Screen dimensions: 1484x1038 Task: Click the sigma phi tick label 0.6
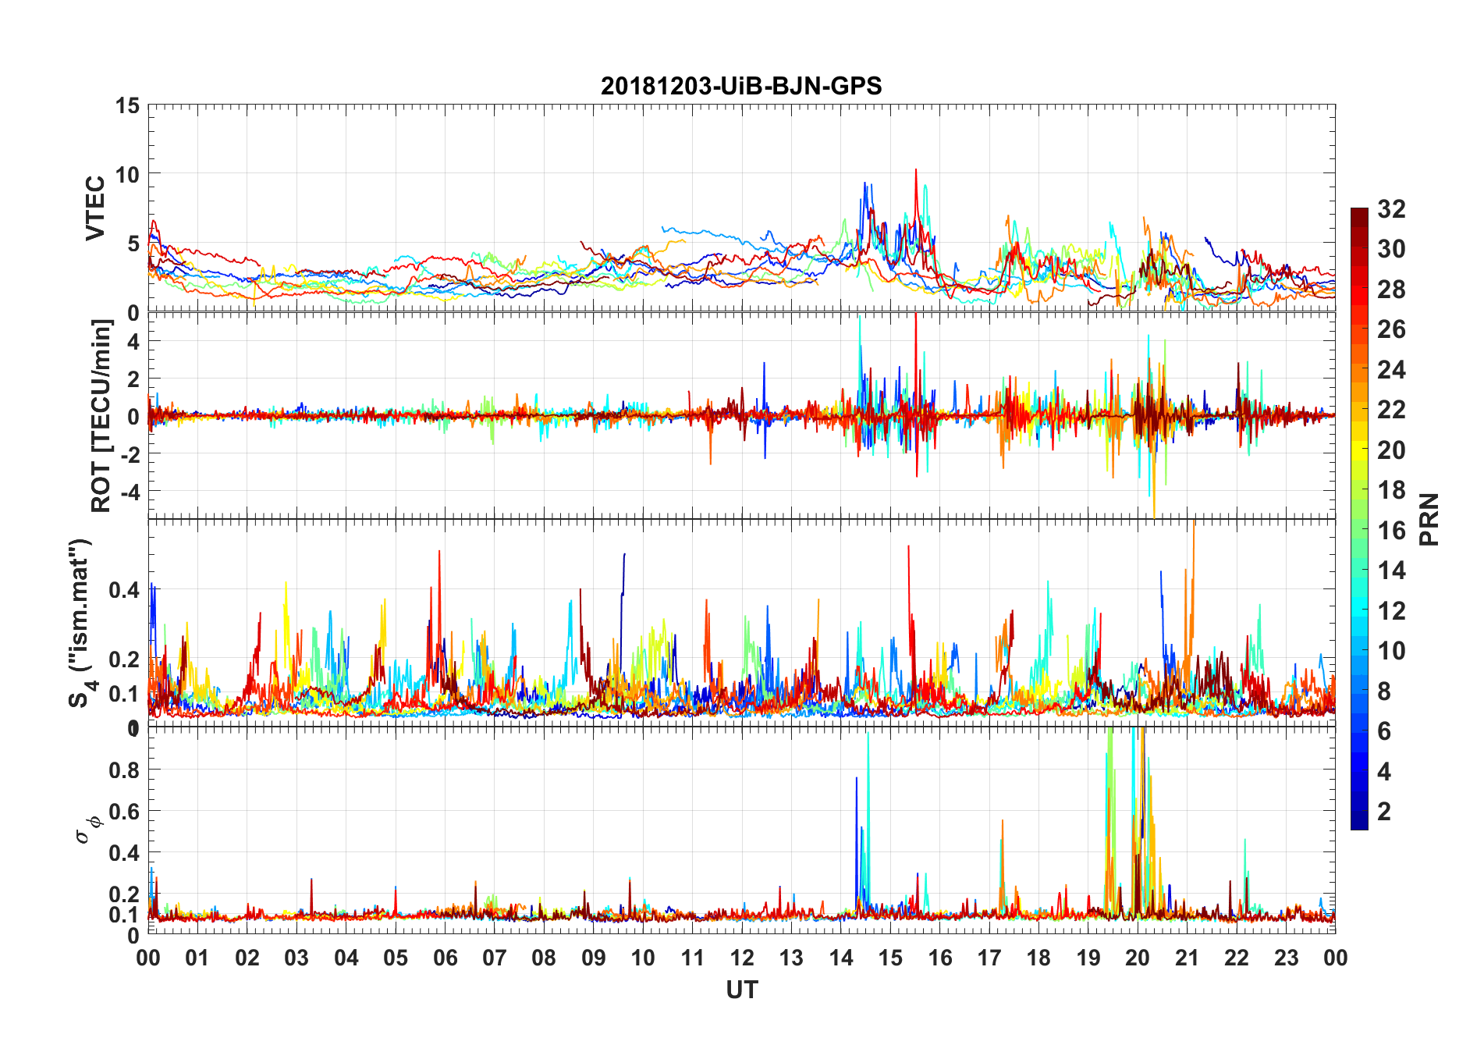click(126, 812)
